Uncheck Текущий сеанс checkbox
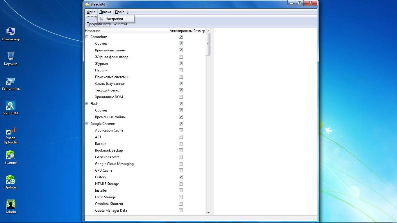 (181, 90)
